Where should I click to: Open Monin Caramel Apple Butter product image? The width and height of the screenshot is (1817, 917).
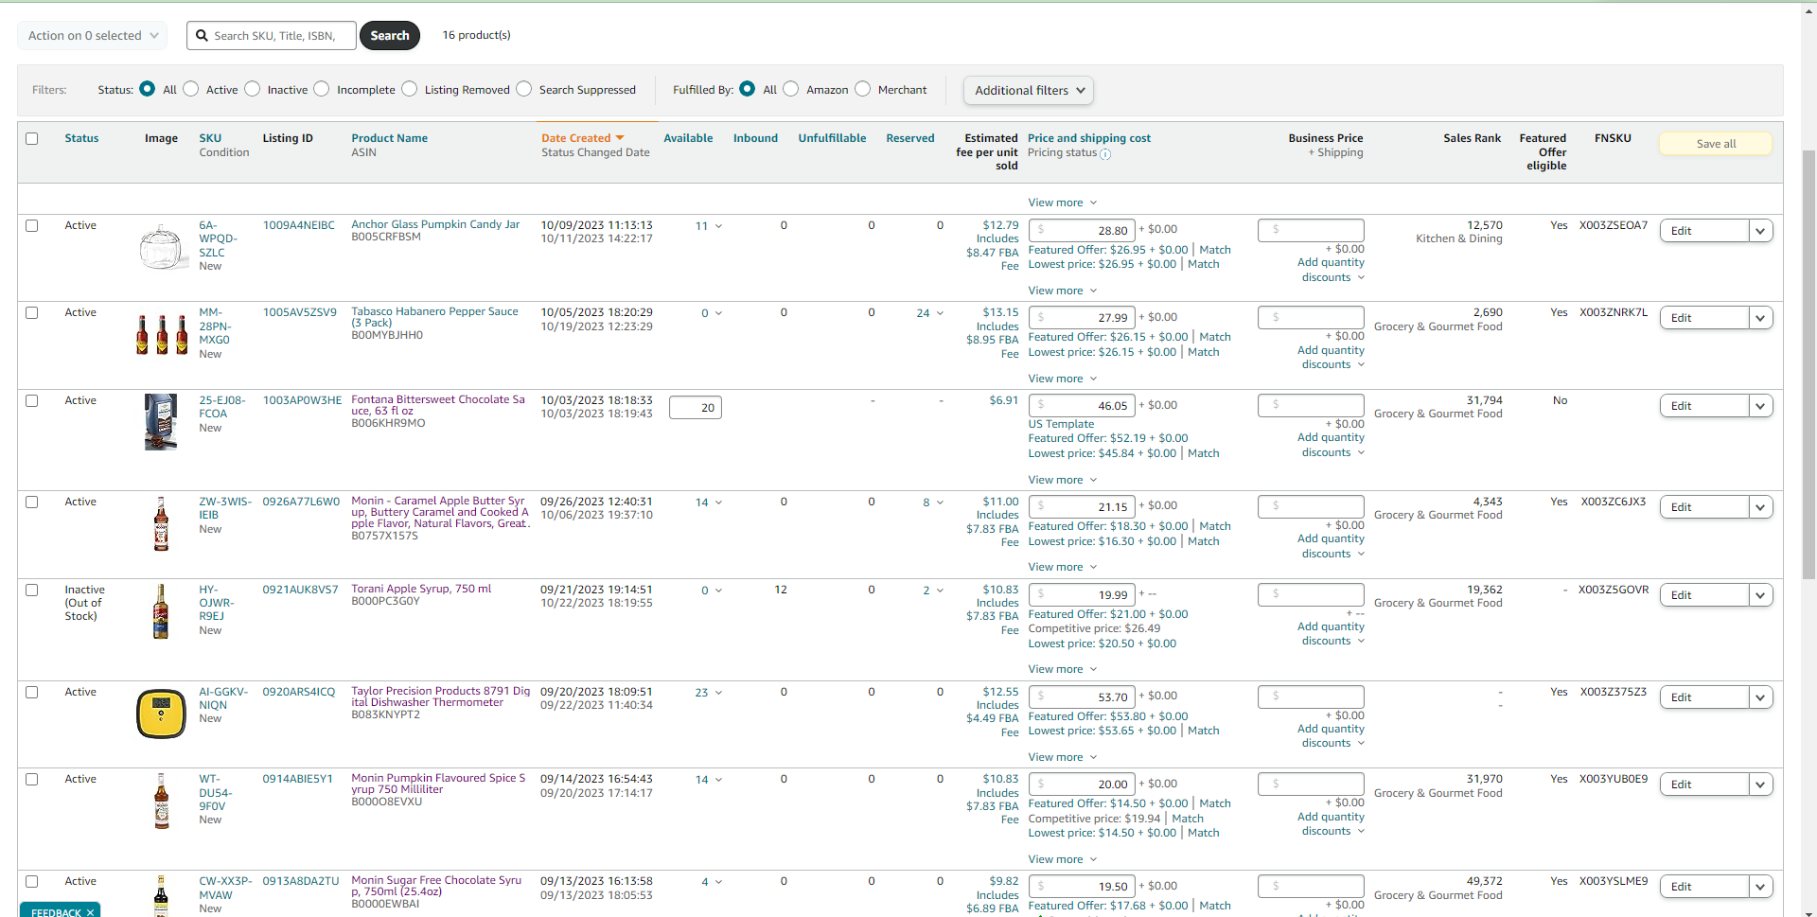(161, 523)
